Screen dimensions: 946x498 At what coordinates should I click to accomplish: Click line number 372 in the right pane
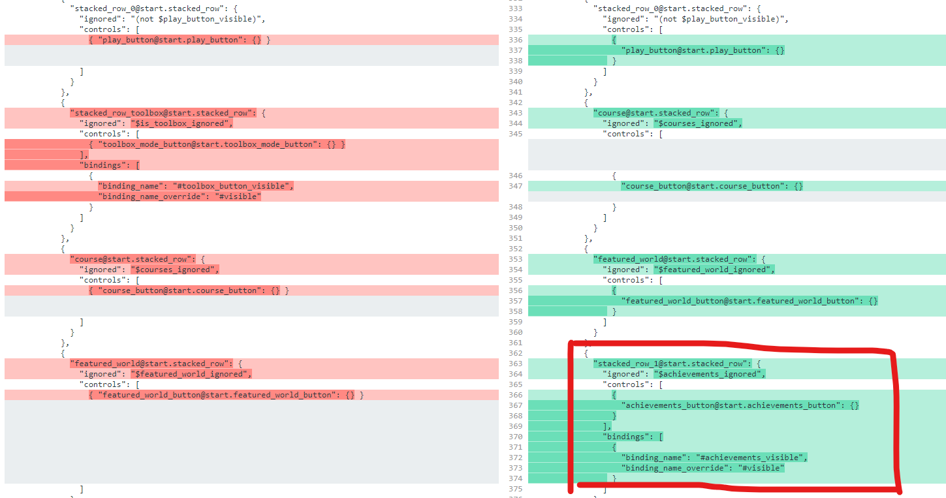pyautogui.click(x=515, y=458)
